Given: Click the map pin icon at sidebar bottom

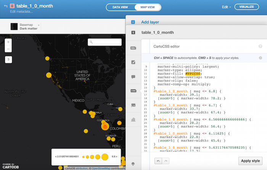Looking at the screenshot, I should point(133,164).
